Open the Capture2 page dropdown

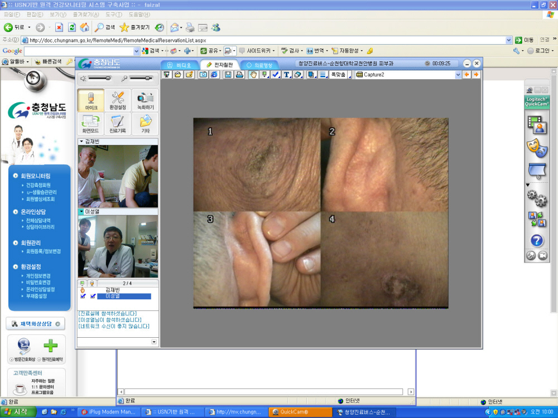coord(458,75)
